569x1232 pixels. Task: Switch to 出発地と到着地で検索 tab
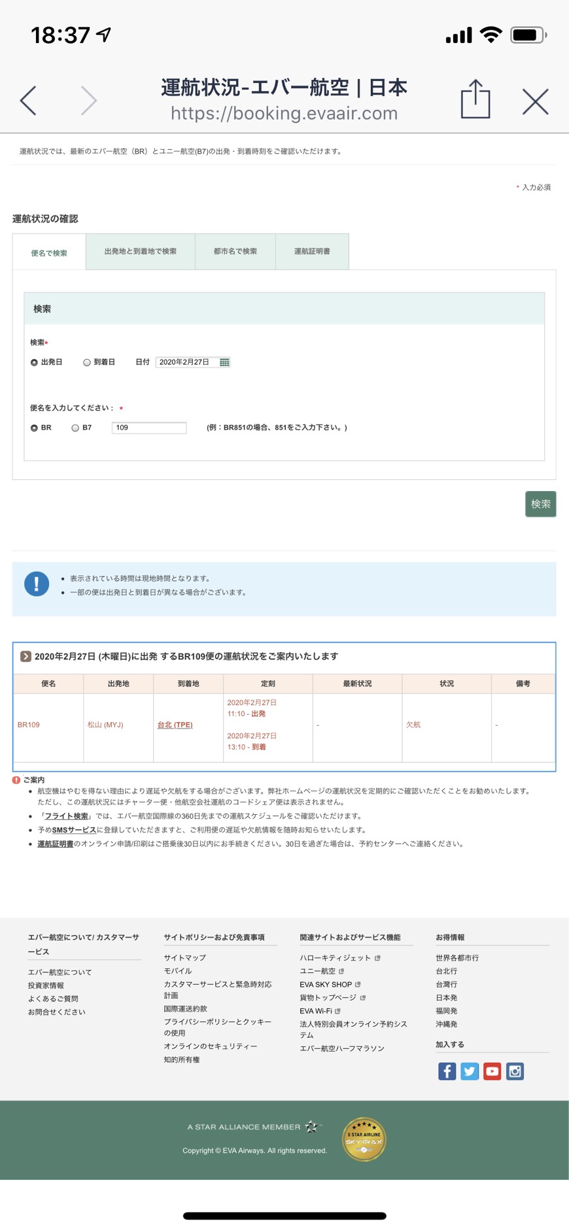[140, 252]
